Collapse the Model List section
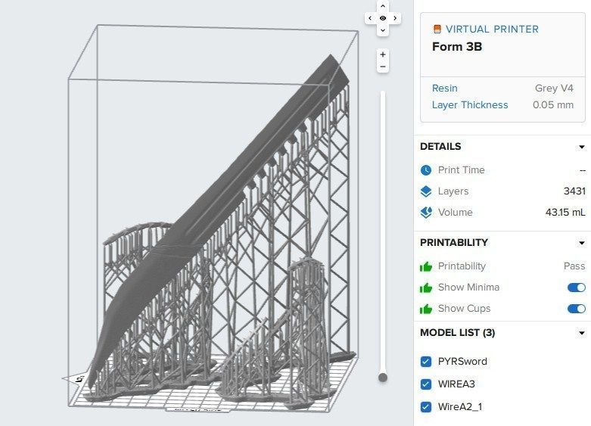Viewport: 591px width, 426px height. pyautogui.click(x=581, y=333)
